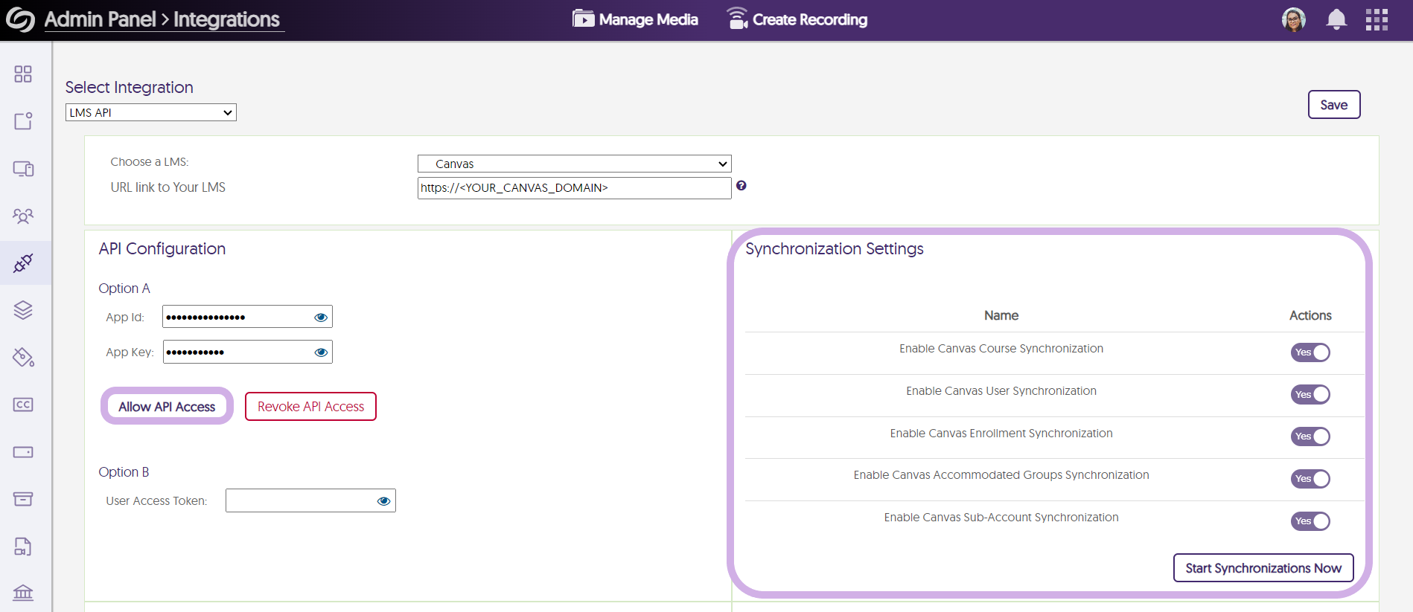The width and height of the screenshot is (1413, 612).
Task: Click the YuJa swirl logo
Action: (x=20, y=19)
